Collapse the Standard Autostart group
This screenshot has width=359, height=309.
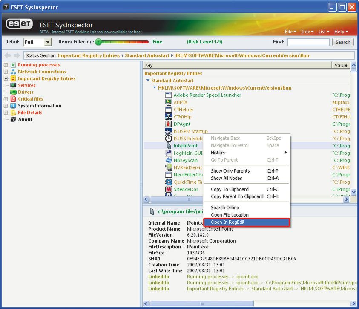tap(148, 81)
